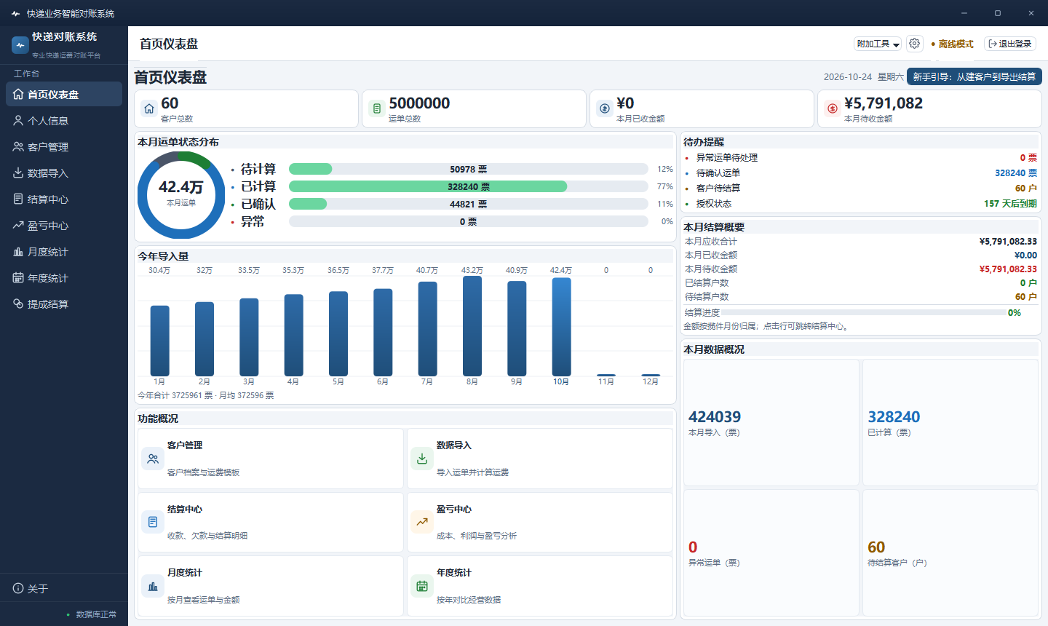Toggle 离线模式 in the top bar
The height and width of the screenshot is (626, 1048).
[x=953, y=44]
